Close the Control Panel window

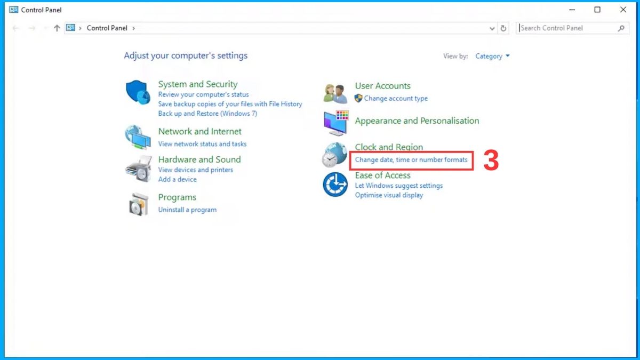[x=623, y=10]
